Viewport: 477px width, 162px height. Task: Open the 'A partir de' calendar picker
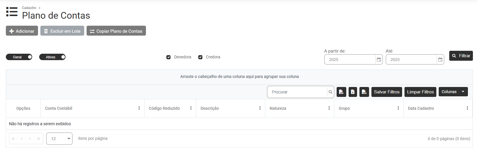pyautogui.click(x=379, y=60)
